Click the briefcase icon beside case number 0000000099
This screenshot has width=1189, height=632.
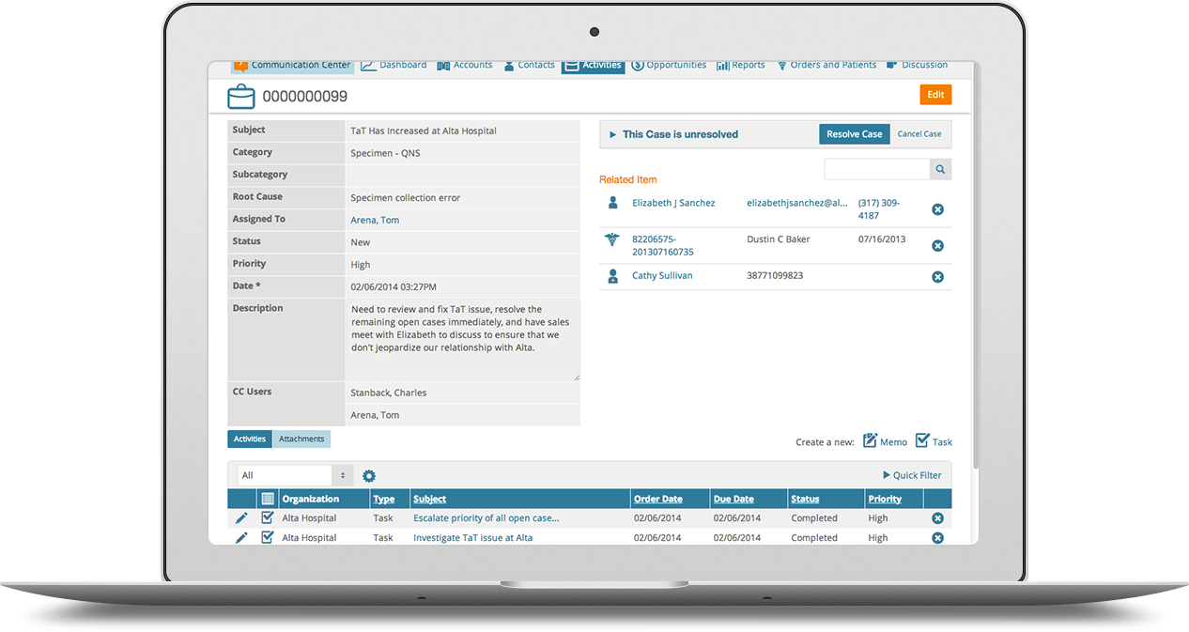click(x=240, y=96)
